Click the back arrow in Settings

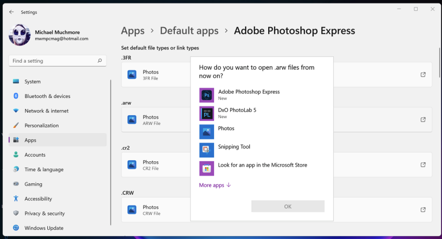[12, 12]
